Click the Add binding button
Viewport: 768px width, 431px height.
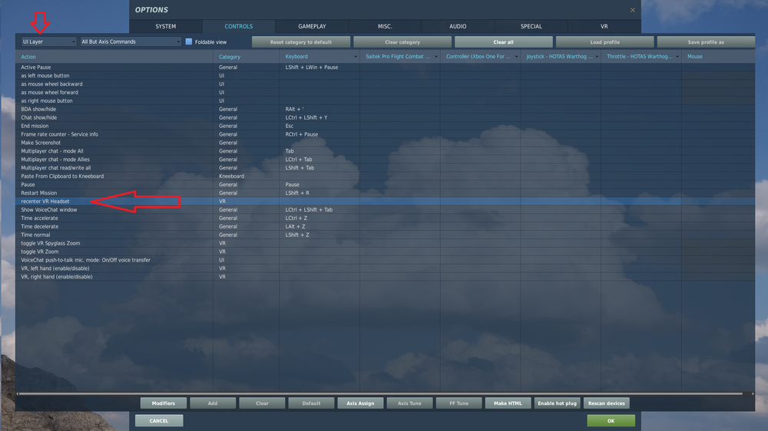(213, 403)
